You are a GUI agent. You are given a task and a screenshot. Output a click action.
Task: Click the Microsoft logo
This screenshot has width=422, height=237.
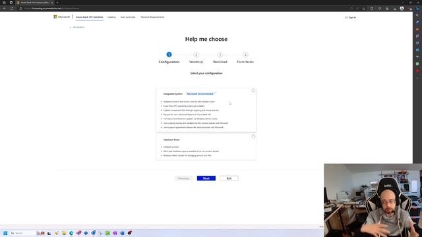tap(61, 16)
